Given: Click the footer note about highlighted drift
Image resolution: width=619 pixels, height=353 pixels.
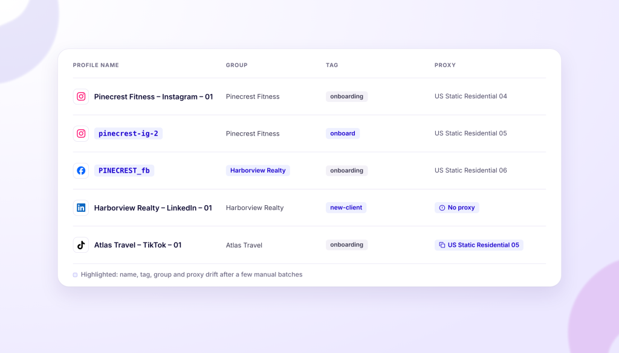Looking at the screenshot, I should tap(192, 275).
